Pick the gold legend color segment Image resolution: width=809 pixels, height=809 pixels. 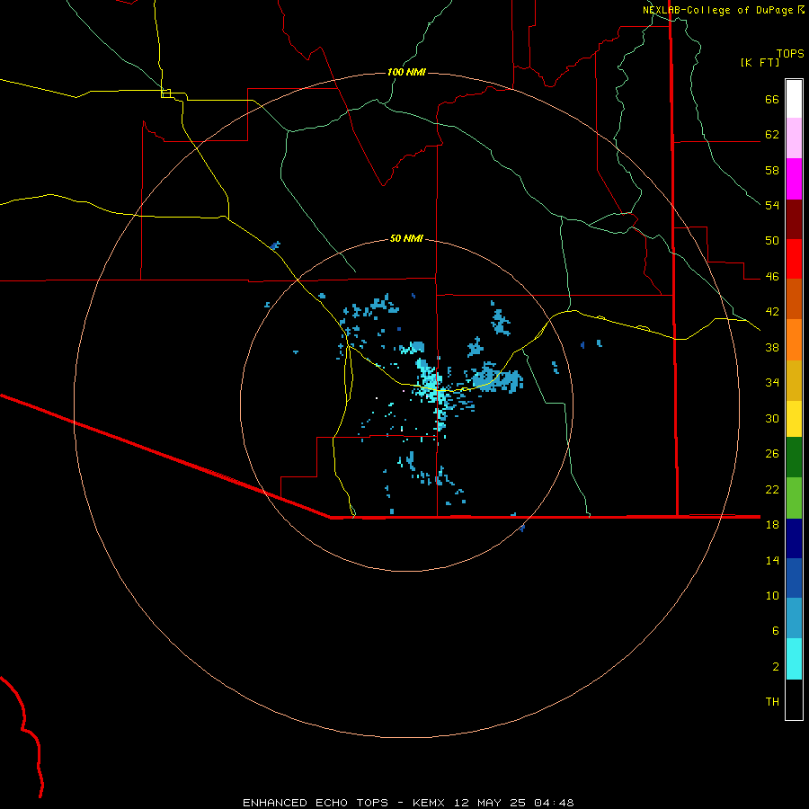click(x=794, y=380)
